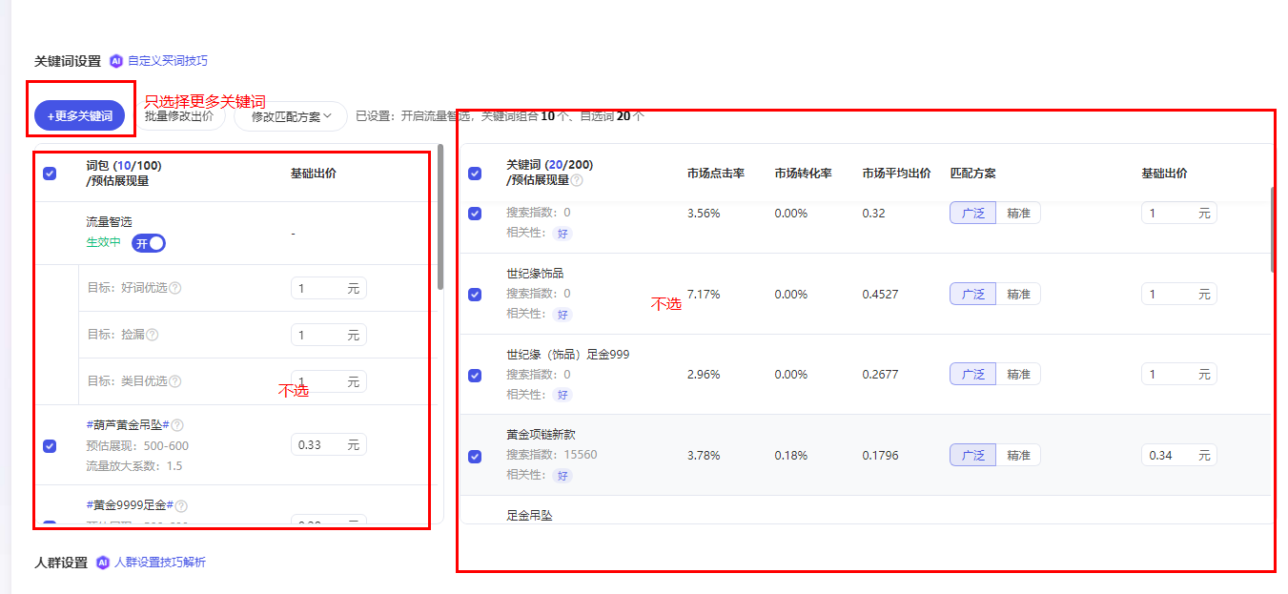Click help icon next to 目标：捡漏

(153, 335)
